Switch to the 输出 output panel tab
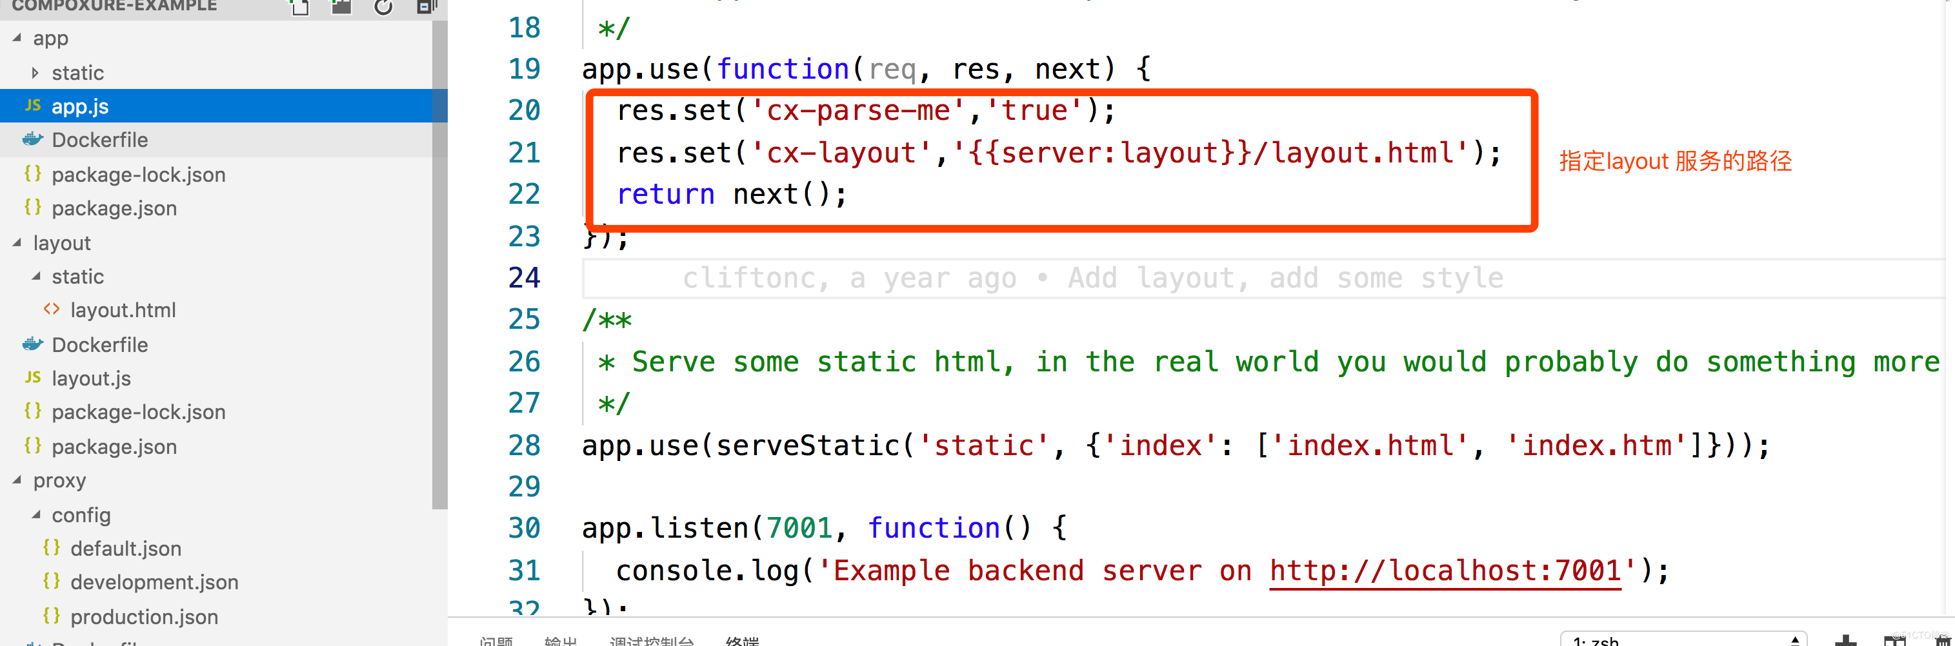1955x646 pixels. pyautogui.click(x=560, y=641)
